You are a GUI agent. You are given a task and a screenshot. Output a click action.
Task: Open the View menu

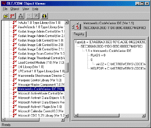point(26,9)
